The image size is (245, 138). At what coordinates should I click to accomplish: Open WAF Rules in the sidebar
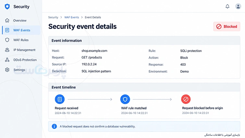[21, 40]
